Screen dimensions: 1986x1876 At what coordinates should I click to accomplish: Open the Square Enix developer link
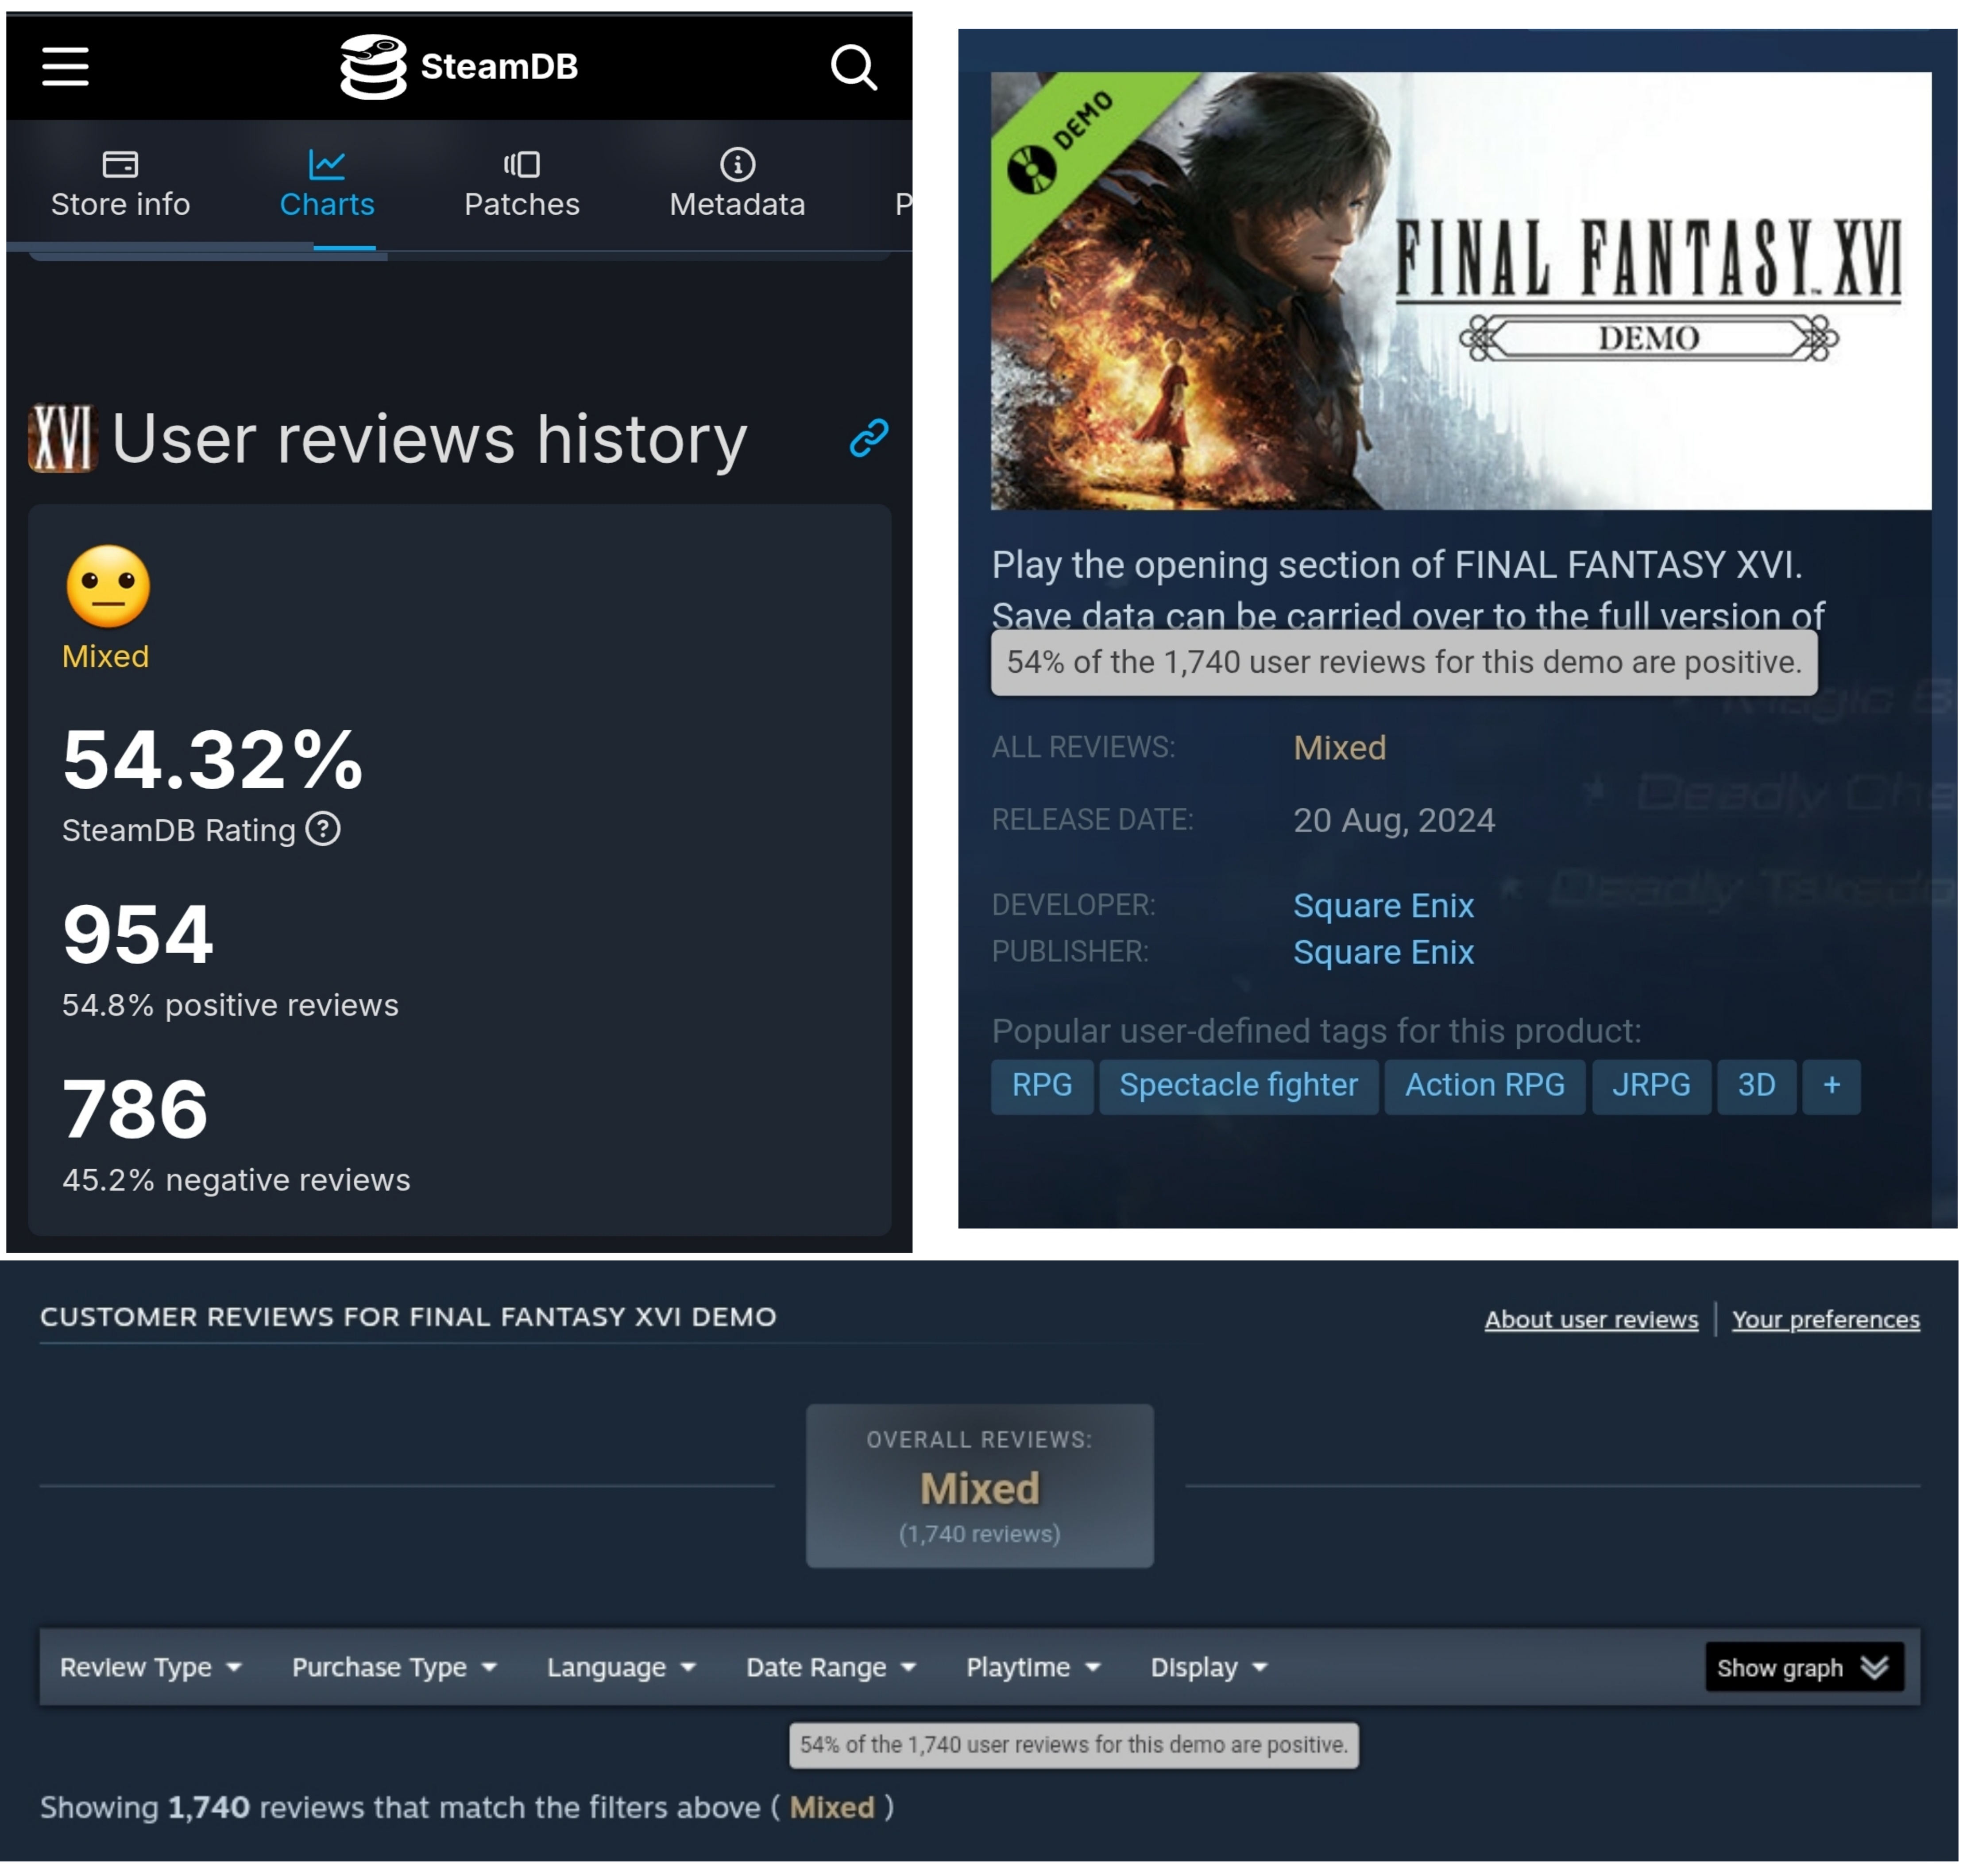(1383, 906)
